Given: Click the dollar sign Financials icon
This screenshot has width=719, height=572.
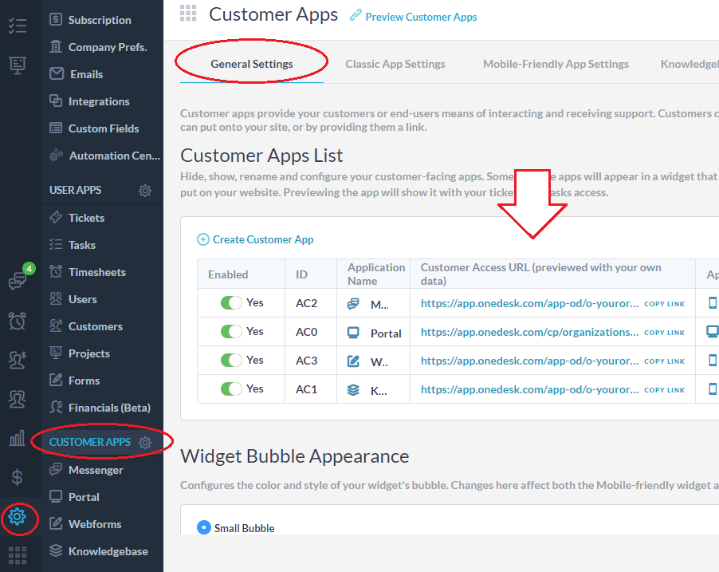Looking at the screenshot, I should click(x=17, y=478).
